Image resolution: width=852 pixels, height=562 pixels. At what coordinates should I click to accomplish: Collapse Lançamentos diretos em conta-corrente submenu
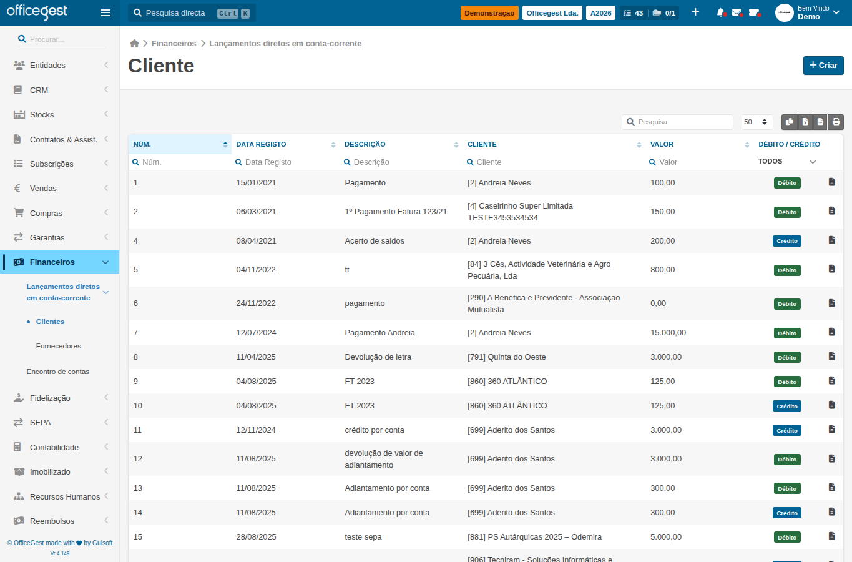(x=106, y=292)
